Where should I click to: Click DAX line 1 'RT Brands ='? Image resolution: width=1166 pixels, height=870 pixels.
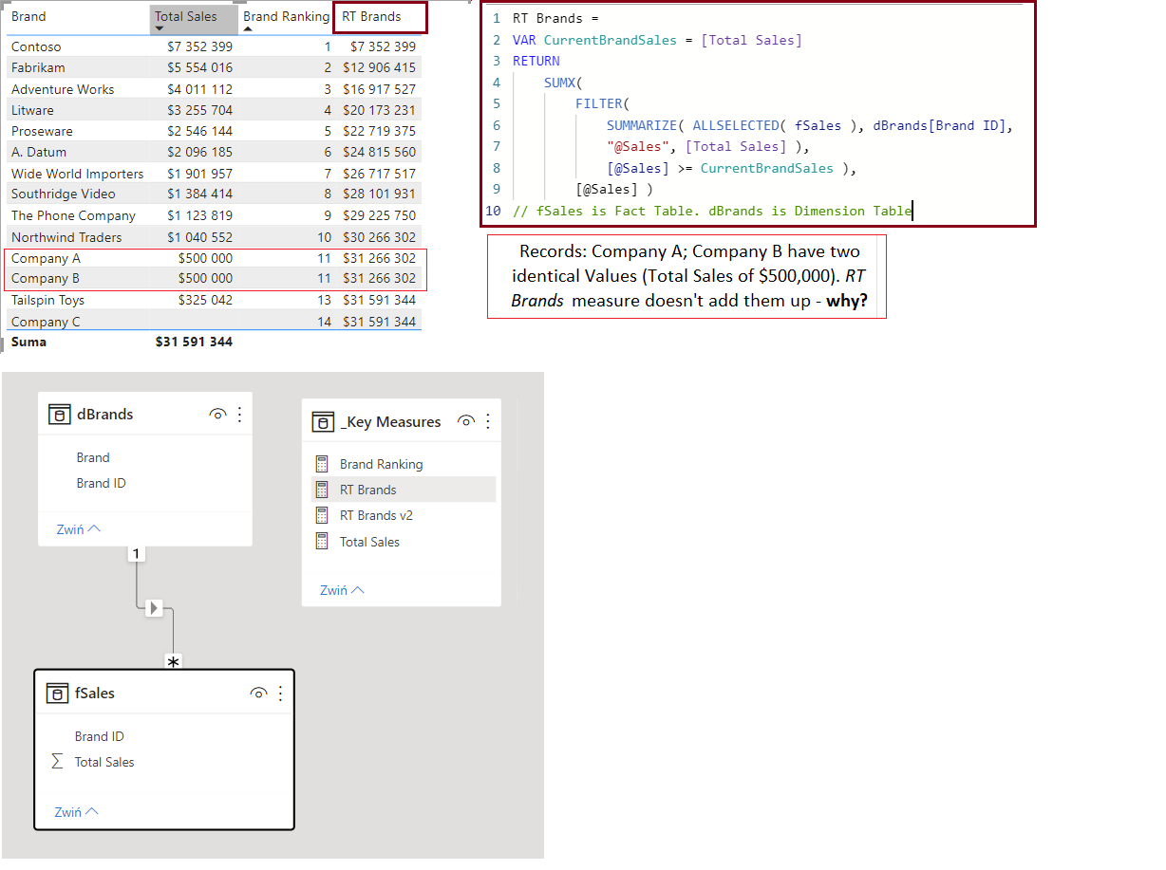(555, 18)
